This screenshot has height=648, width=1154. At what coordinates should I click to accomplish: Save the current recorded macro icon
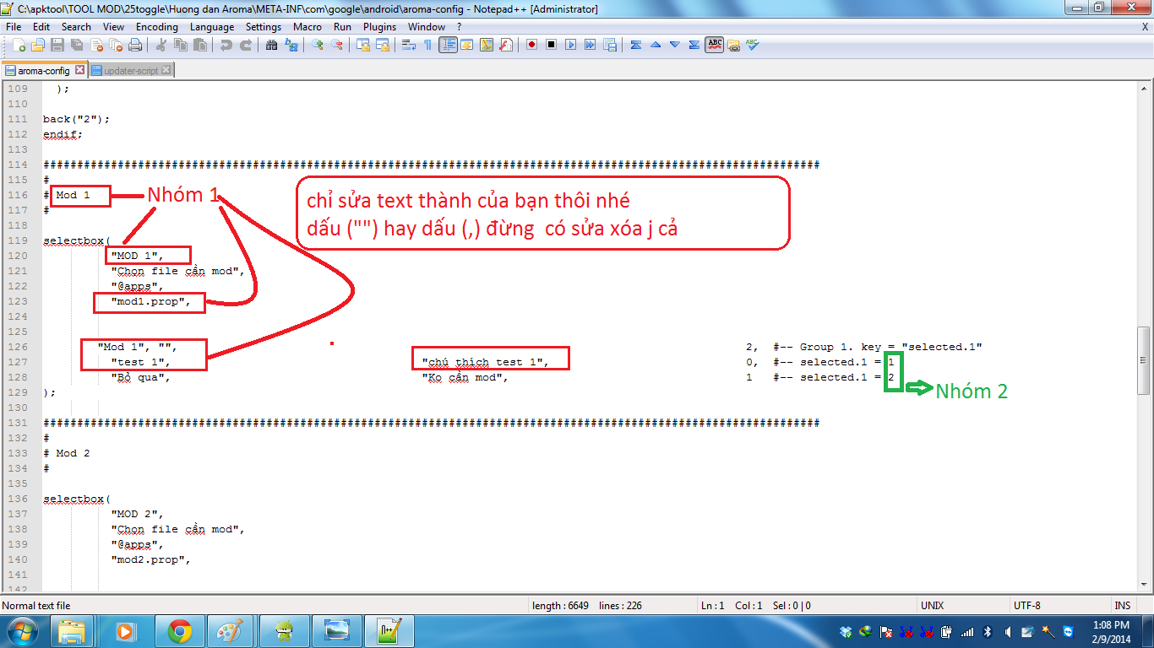pyautogui.click(x=610, y=45)
